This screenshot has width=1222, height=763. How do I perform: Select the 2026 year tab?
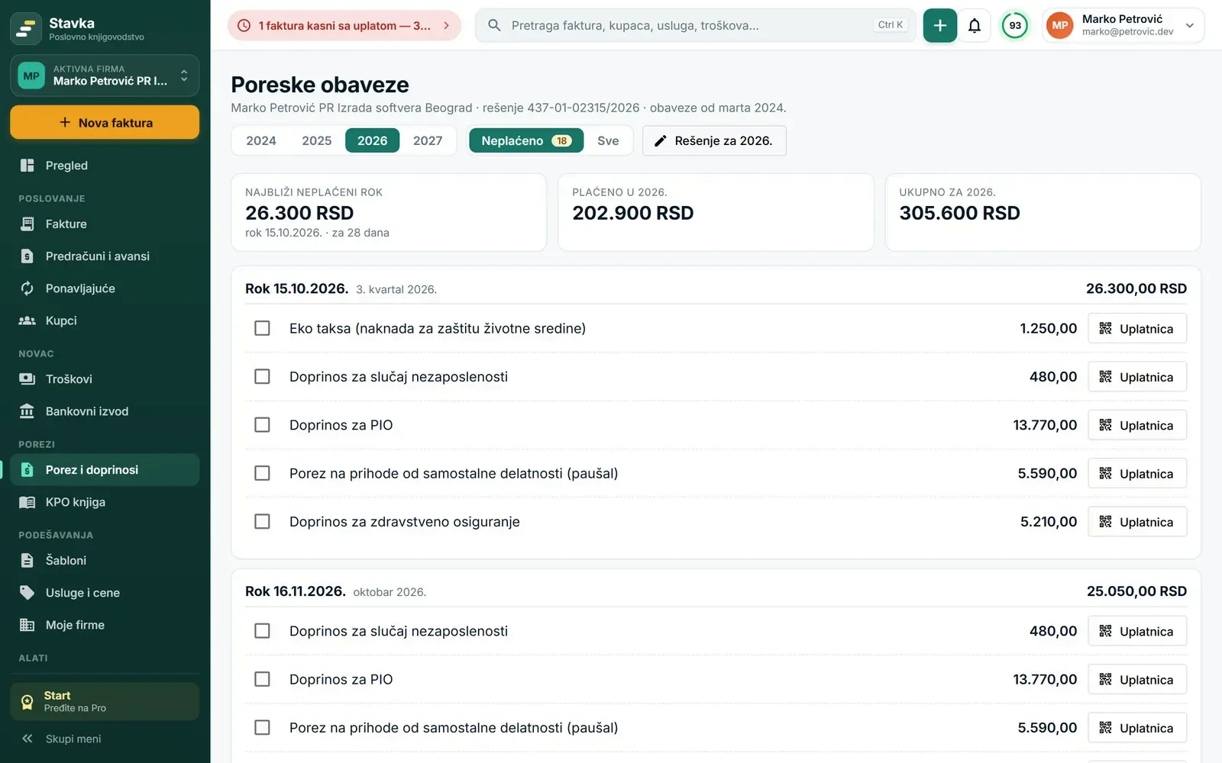373,140
